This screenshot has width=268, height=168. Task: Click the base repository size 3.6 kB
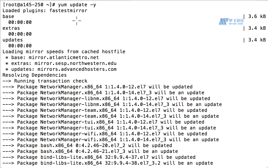click(x=257, y=16)
